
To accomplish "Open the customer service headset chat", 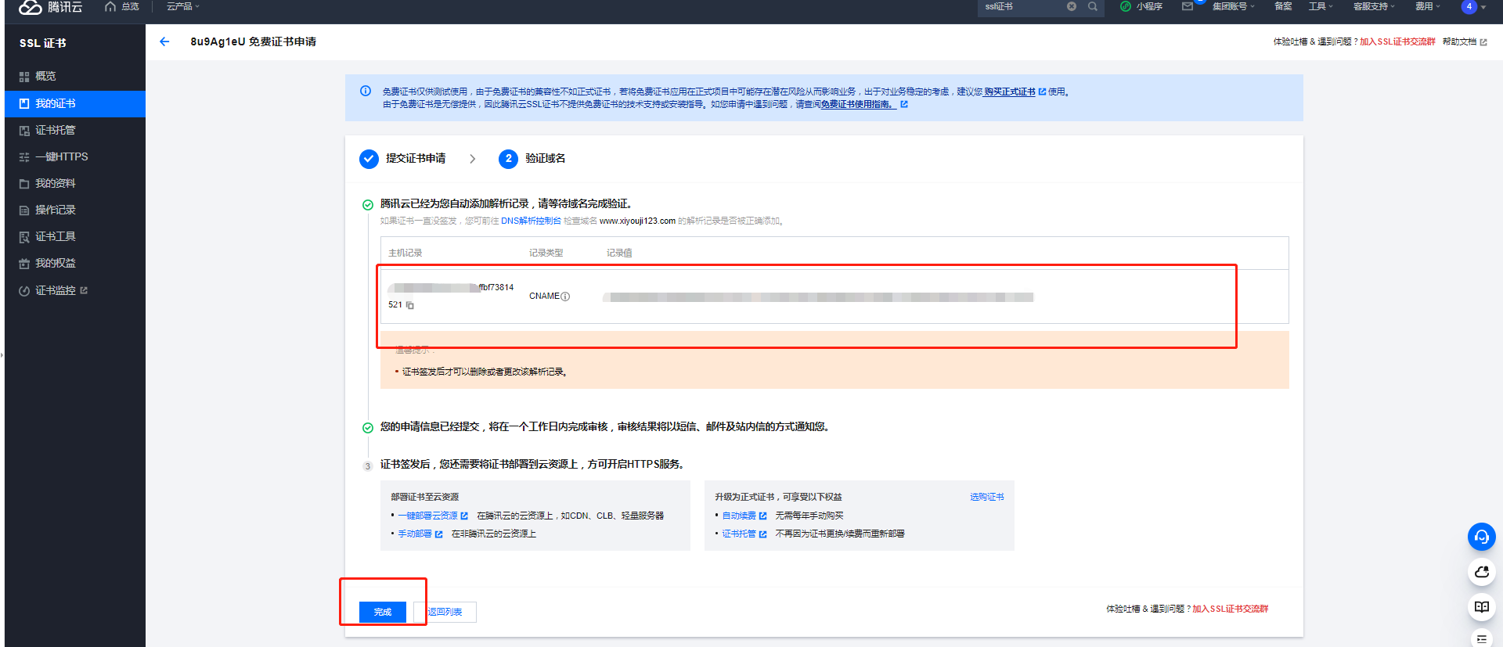I will (x=1481, y=537).
